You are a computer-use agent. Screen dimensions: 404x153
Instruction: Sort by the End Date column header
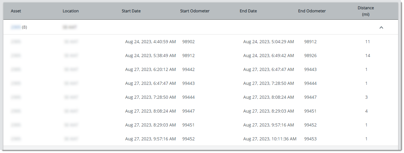[248, 11]
